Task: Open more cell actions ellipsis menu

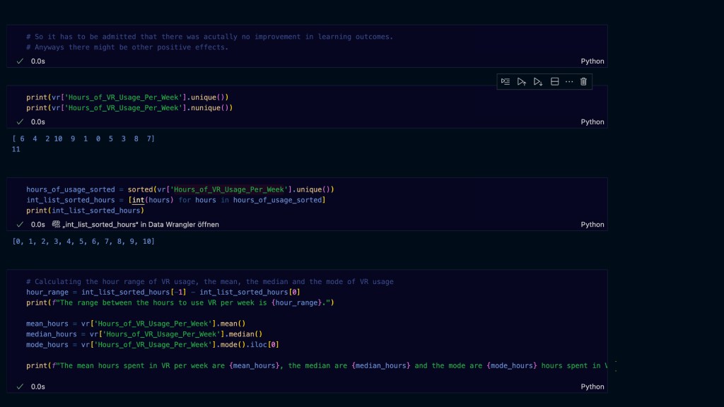Action: coord(569,82)
